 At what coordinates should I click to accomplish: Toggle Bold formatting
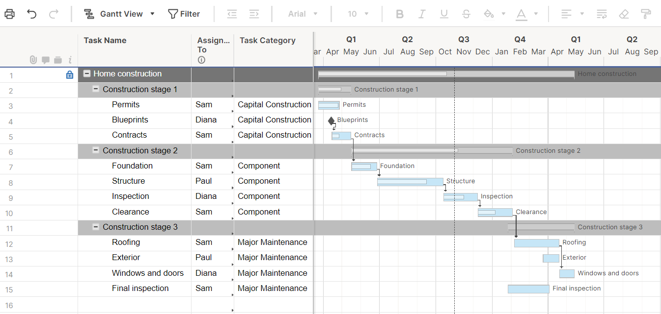(399, 14)
